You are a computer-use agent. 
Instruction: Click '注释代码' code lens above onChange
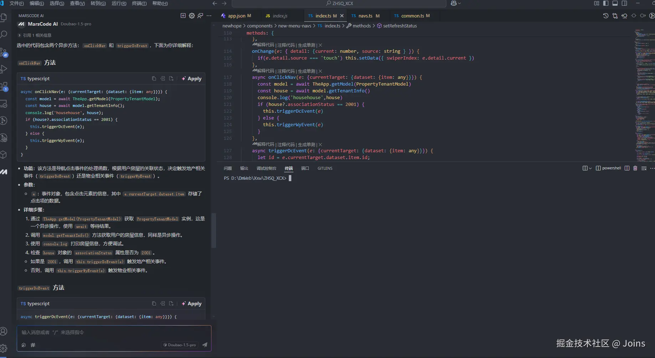tap(286, 45)
